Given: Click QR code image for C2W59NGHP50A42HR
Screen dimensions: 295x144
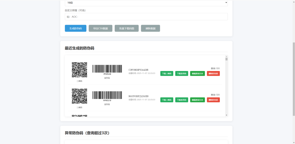Looking at the screenshot, I should (79, 70).
